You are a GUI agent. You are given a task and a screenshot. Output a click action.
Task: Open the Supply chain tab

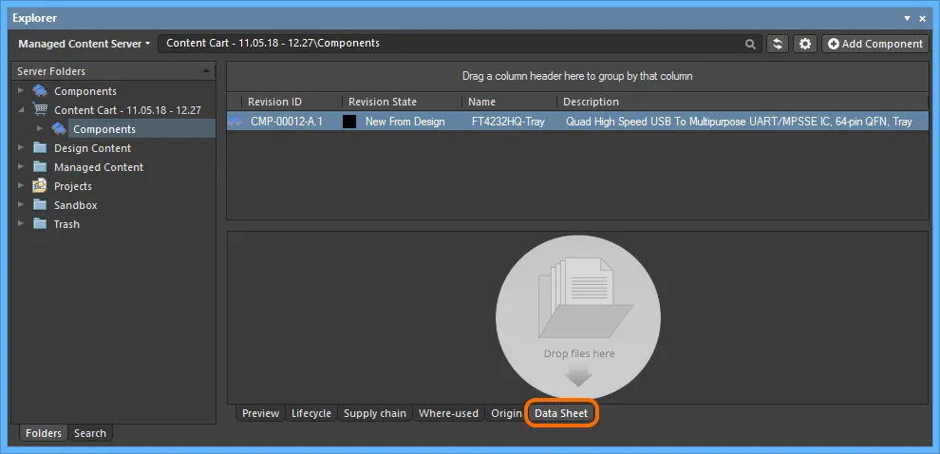375,413
